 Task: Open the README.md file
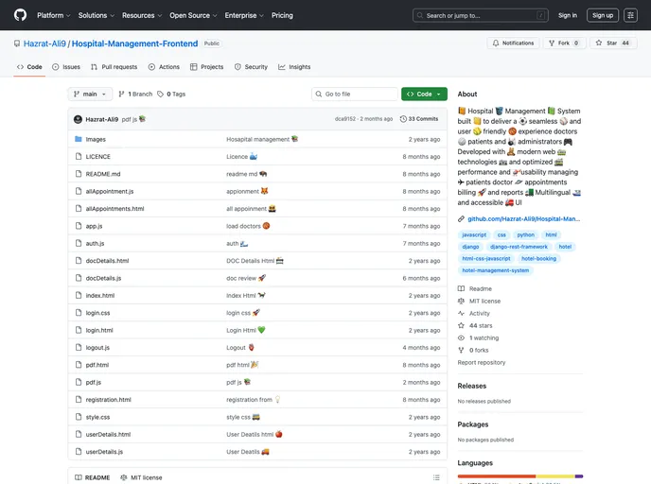point(103,174)
